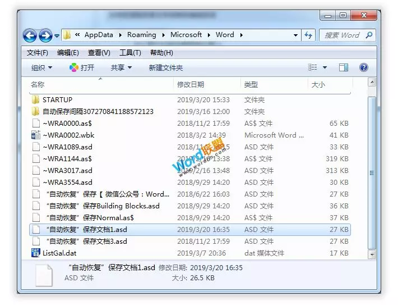Image resolution: width=398 pixels, height=305 pixels.
Task: Open the address bar history dropdown
Action: pos(295,35)
